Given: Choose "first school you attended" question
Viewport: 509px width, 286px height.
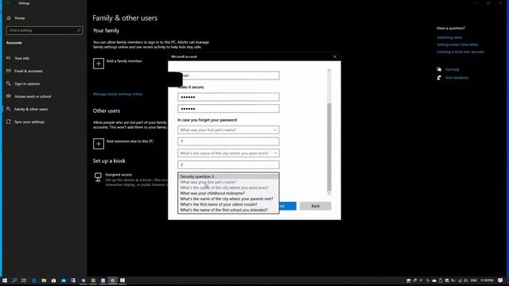Looking at the screenshot, I should (x=228, y=210).
